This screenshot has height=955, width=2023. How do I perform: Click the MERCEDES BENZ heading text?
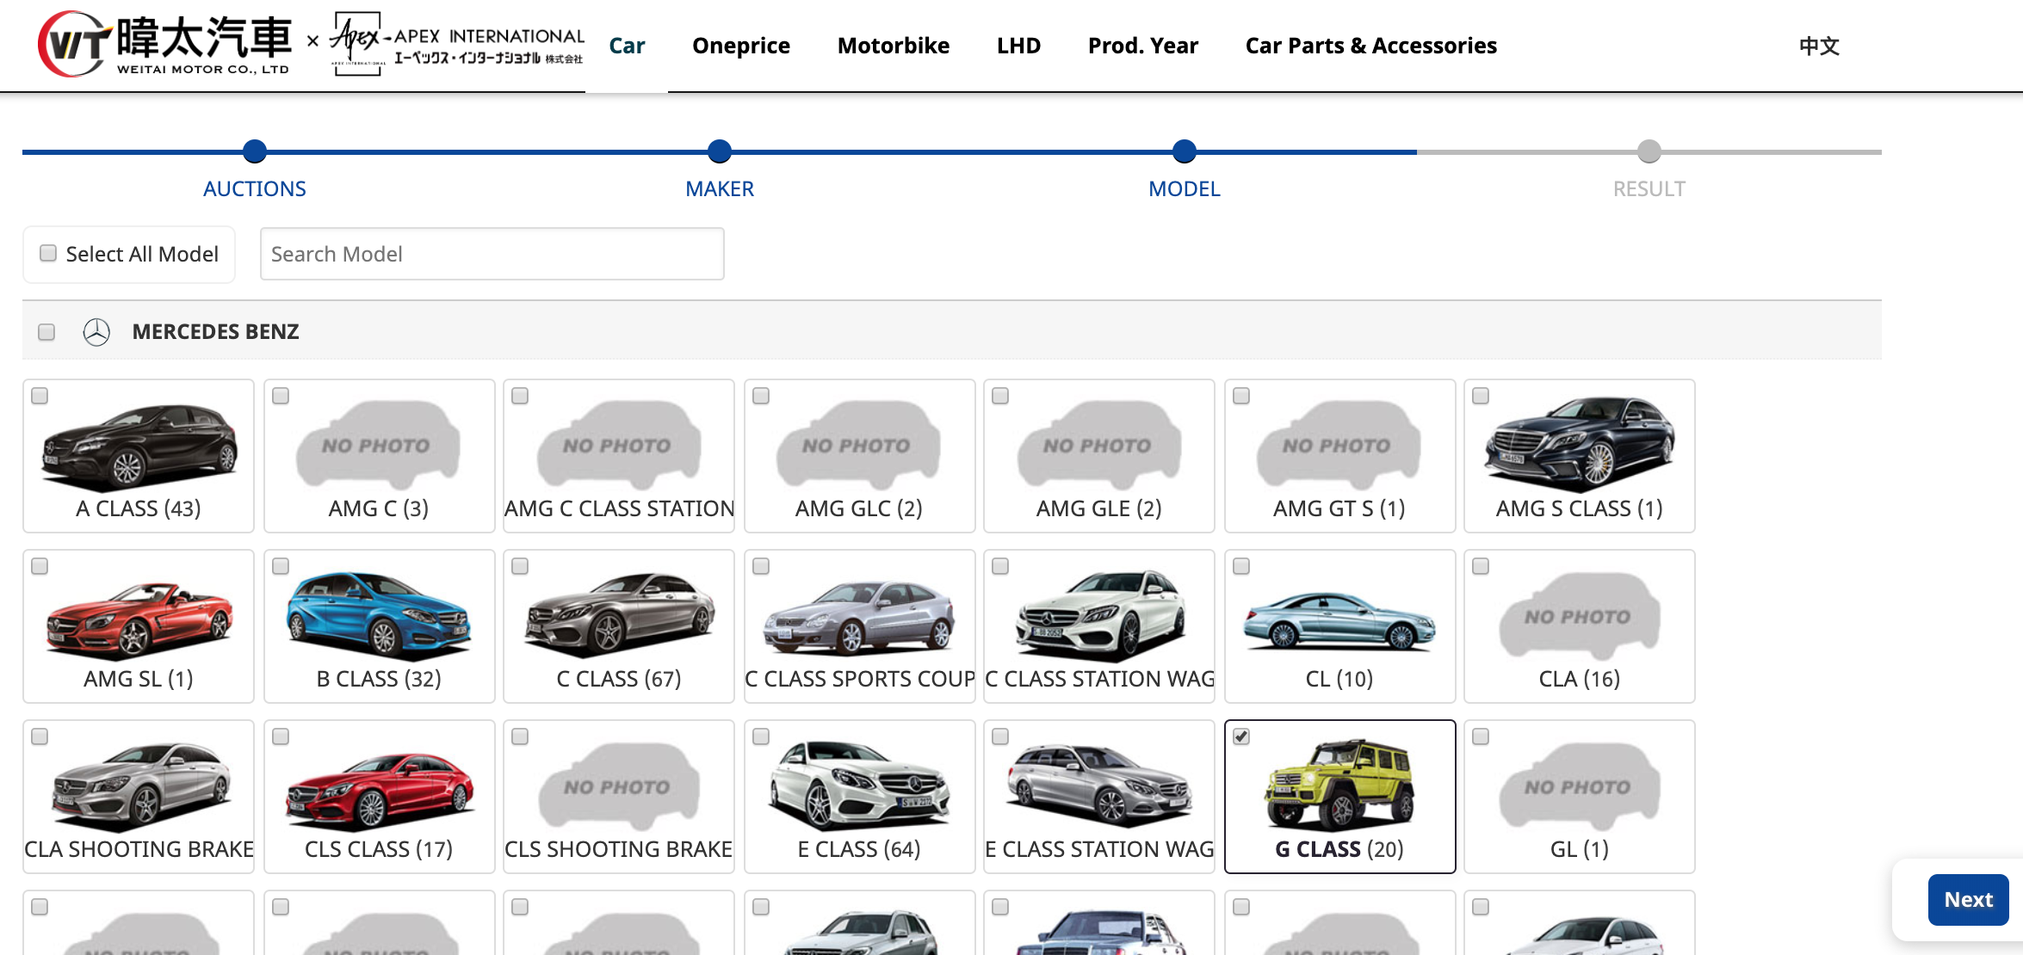pyautogui.click(x=215, y=332)
